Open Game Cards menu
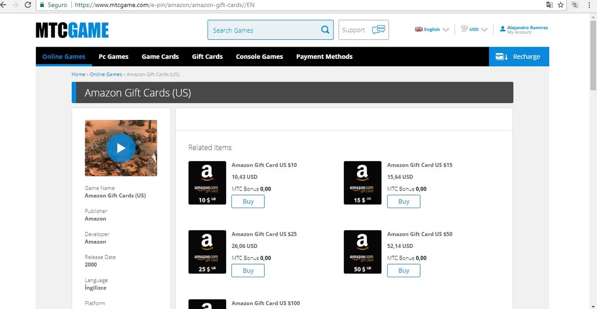 pos(160,56)
